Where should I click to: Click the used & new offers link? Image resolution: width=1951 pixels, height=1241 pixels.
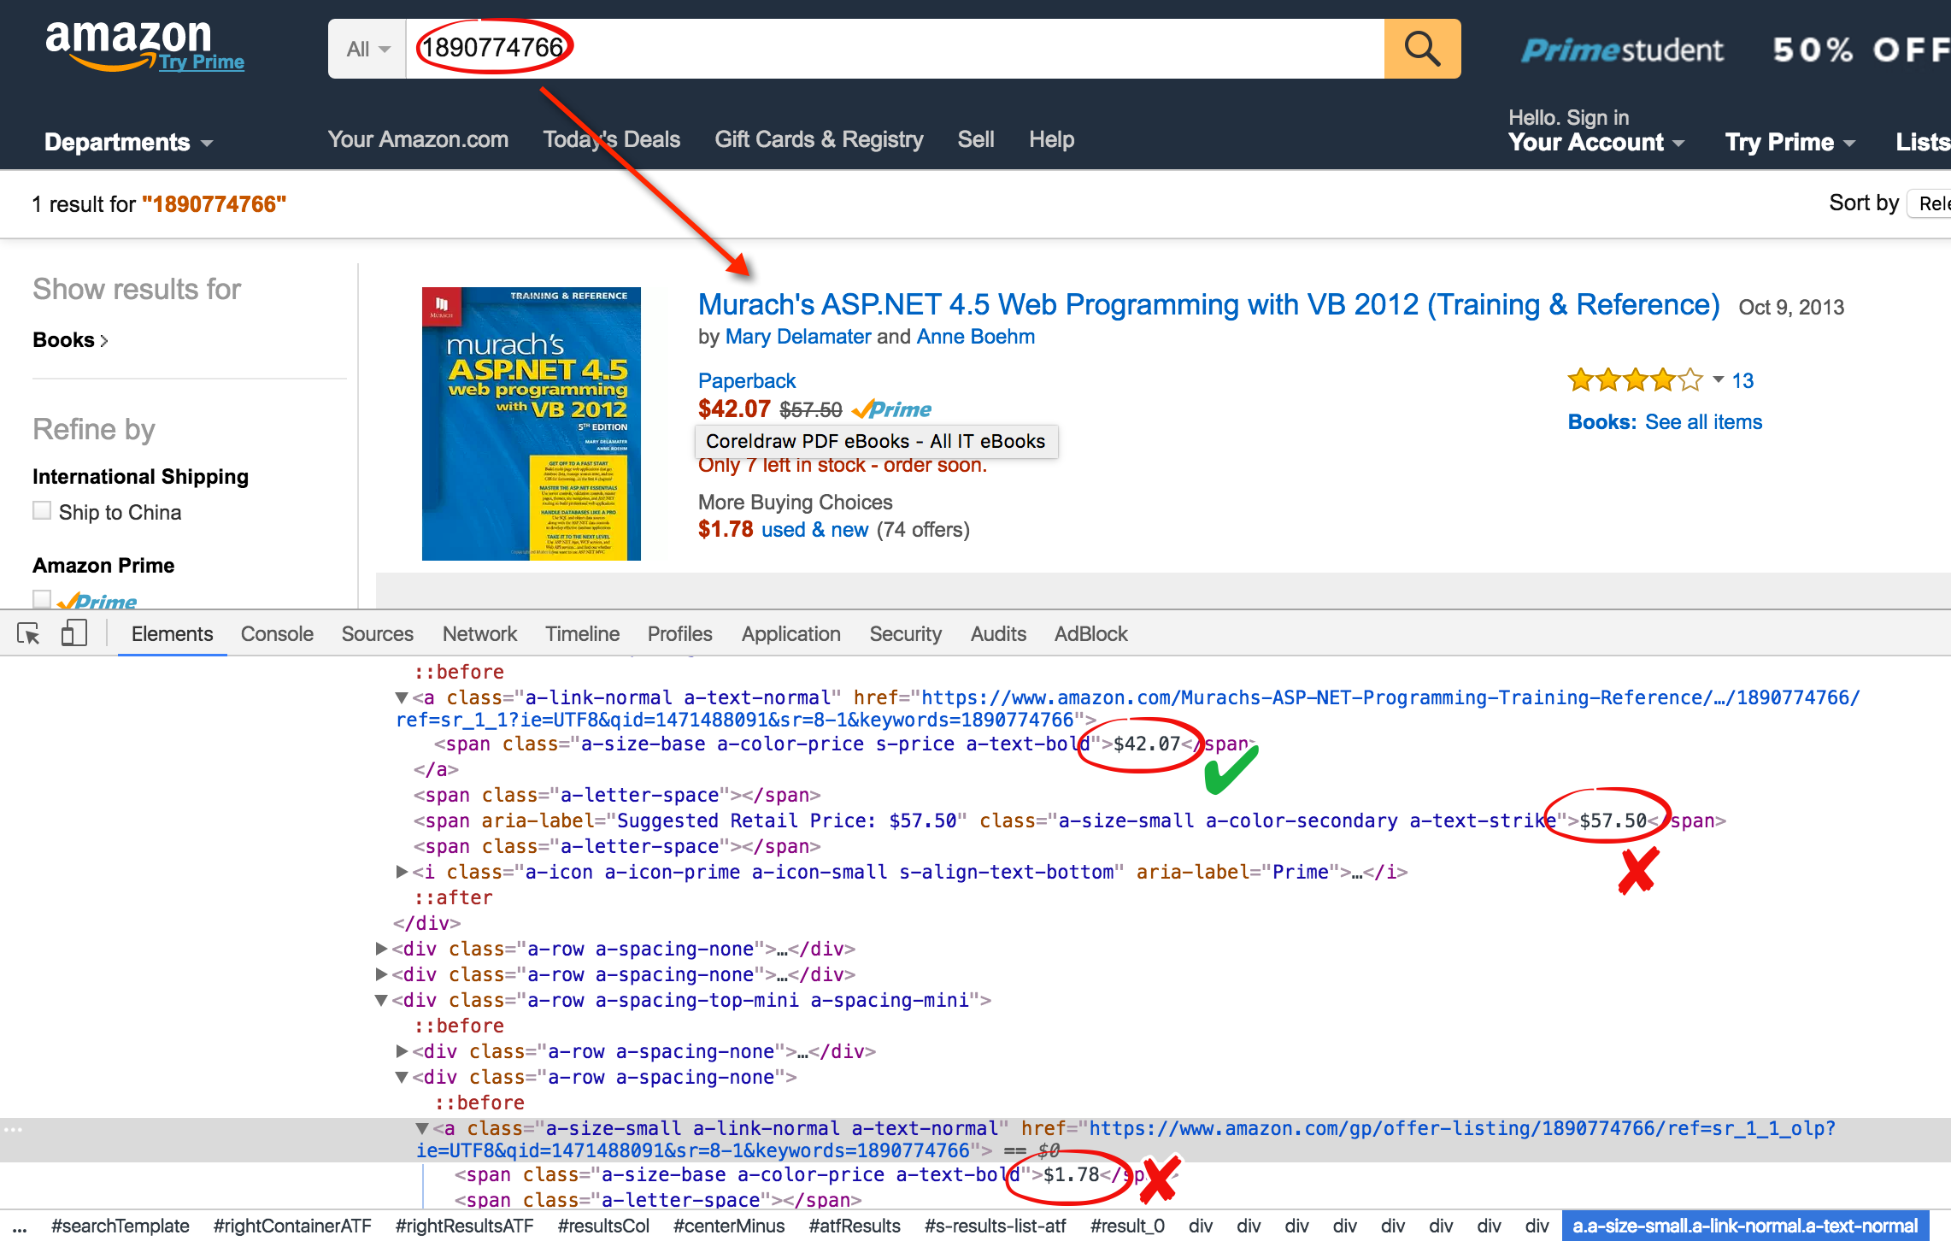coord(814,530)
